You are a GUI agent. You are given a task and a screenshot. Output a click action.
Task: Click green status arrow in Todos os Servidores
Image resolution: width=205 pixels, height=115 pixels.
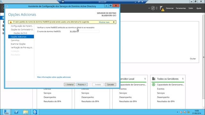154,85
